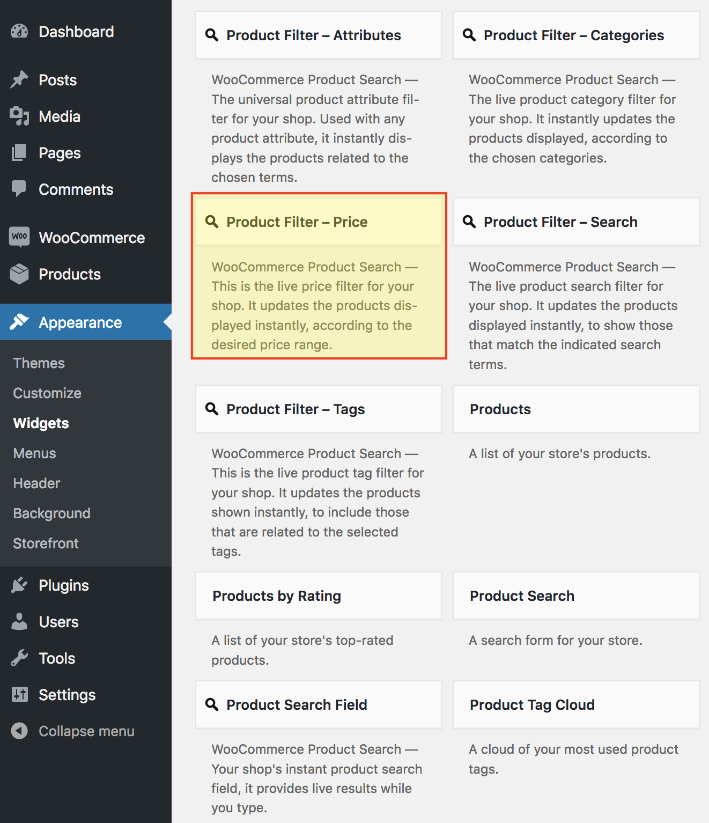Expand the Products widget
This screenshot has width=709, height=823.
click(x=576, y=409)
